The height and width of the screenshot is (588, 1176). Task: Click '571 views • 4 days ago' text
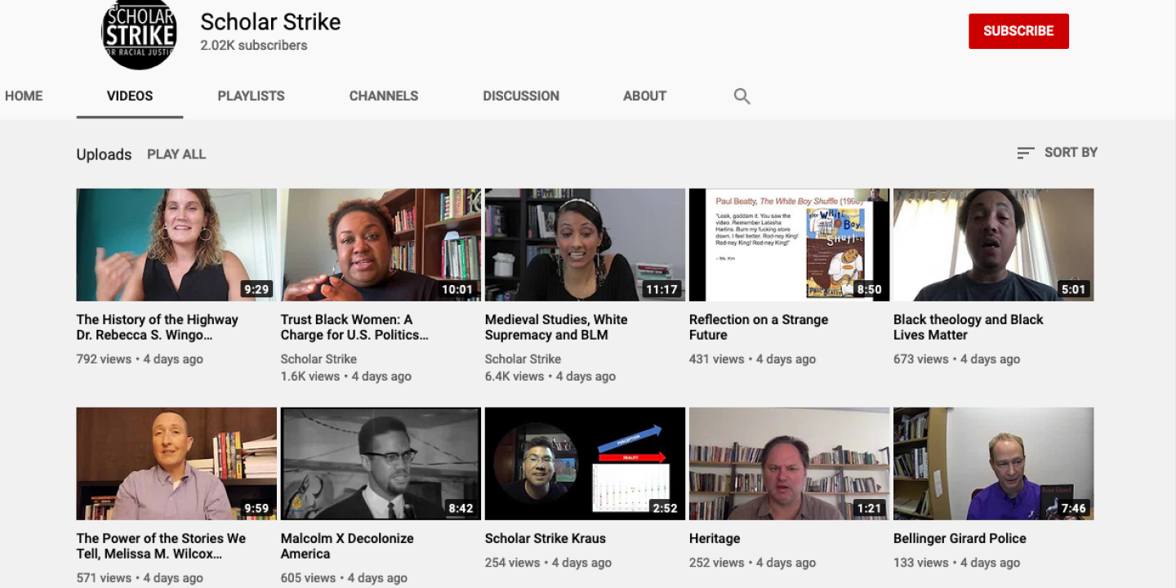coord(140,578)
